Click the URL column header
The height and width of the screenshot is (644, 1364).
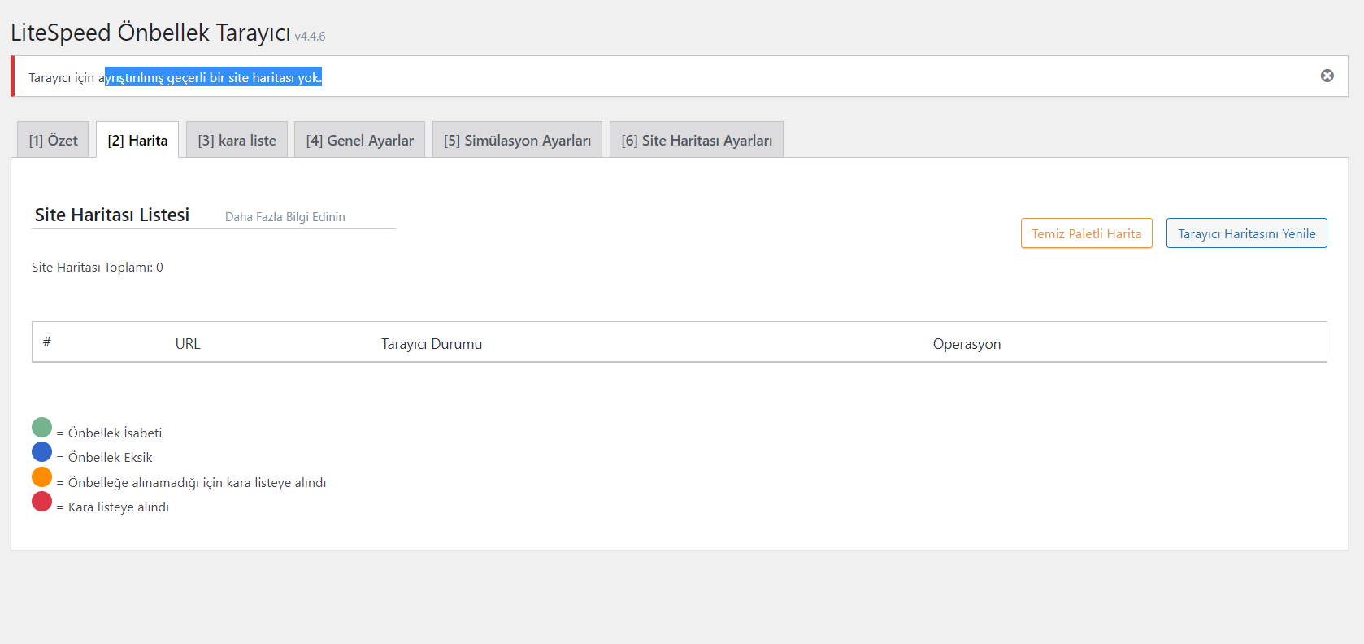tap(188, 343)
